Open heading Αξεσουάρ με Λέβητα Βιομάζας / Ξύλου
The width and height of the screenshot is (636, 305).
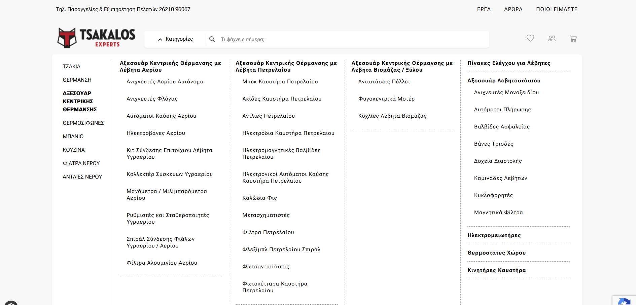pos(402,67)
